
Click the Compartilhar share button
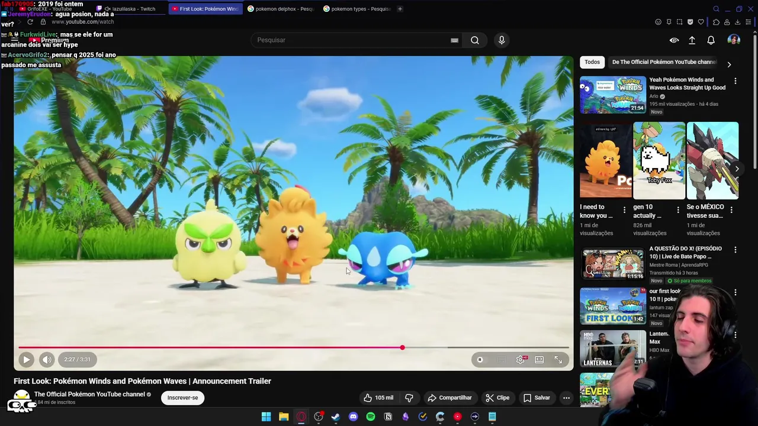click(x=450, y=398)
